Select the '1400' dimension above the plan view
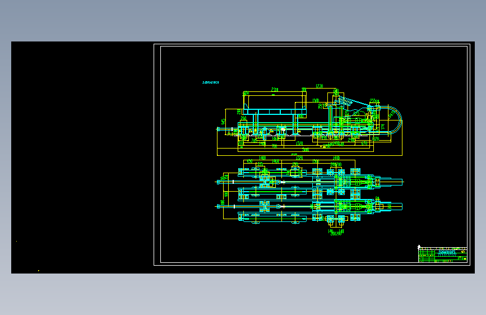 [262, 158]
